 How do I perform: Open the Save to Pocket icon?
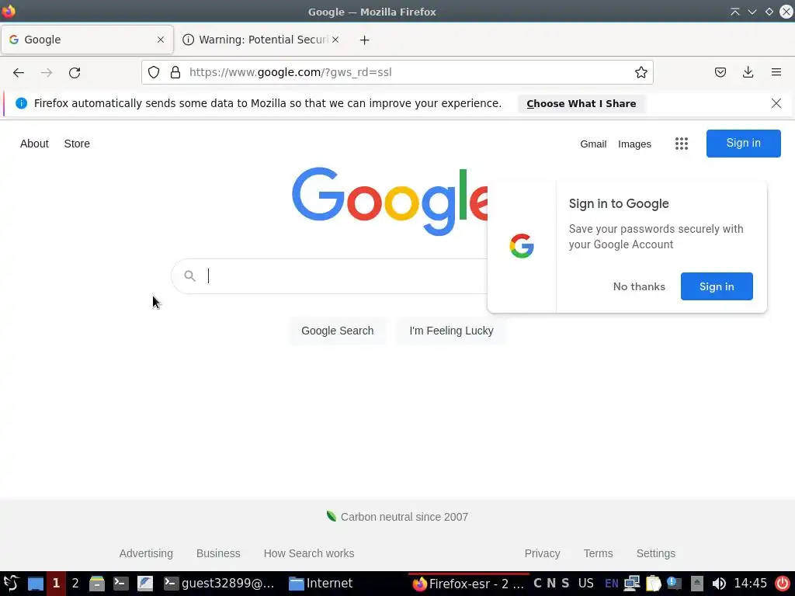720,72
